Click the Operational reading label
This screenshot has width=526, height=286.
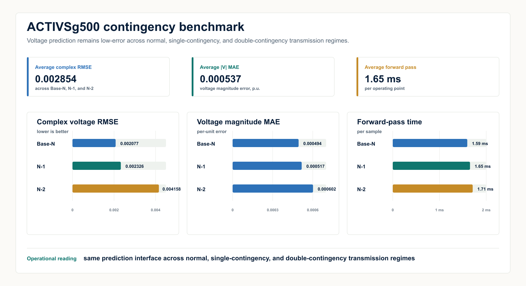coord(52,259)
